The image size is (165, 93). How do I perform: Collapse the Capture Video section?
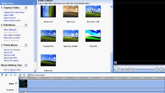click(26, 7)
